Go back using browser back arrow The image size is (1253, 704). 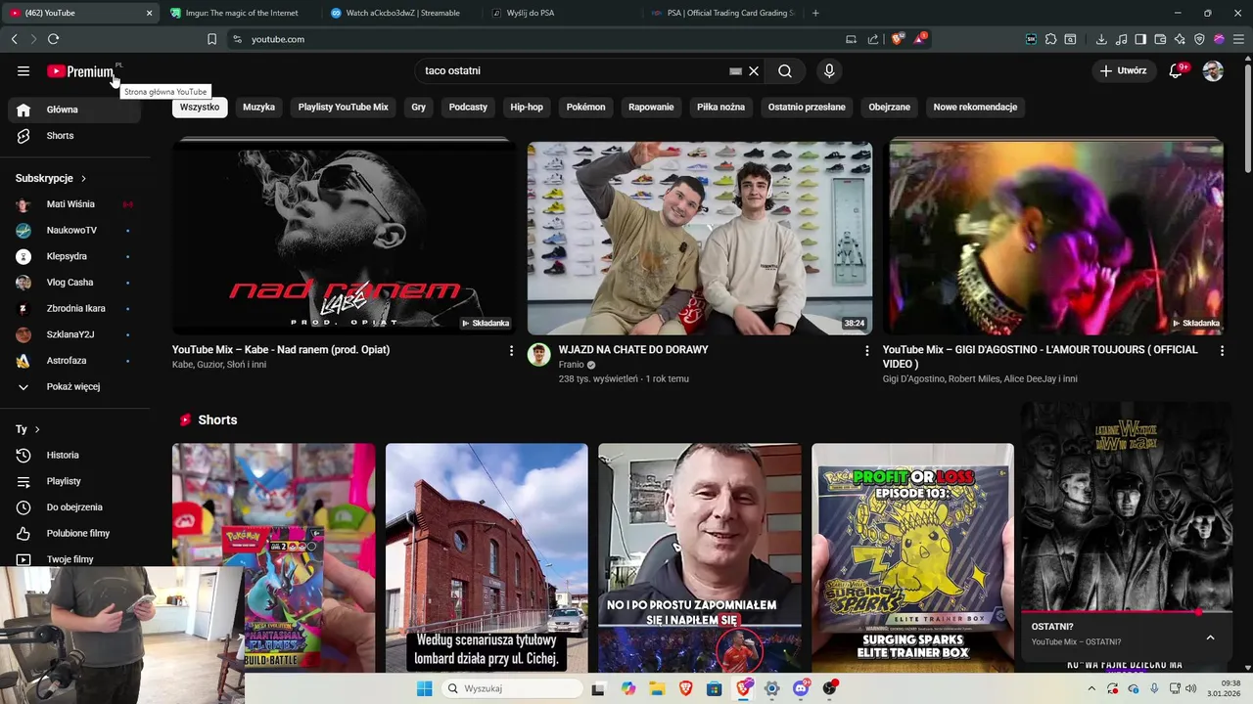[x=14, y=39]
